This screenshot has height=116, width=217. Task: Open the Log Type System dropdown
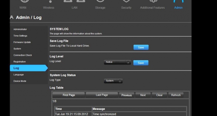(113, 81)
